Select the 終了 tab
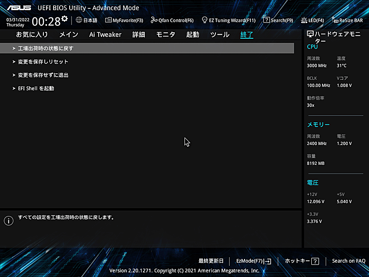The image size is (369, 277). click(x=247, y=35)
